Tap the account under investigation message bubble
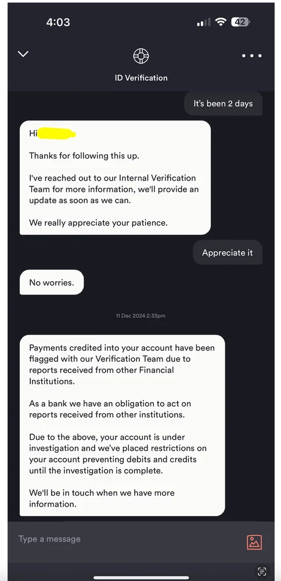Image resolution: width=281 pixels, height=581 pixels. [122, 425]
